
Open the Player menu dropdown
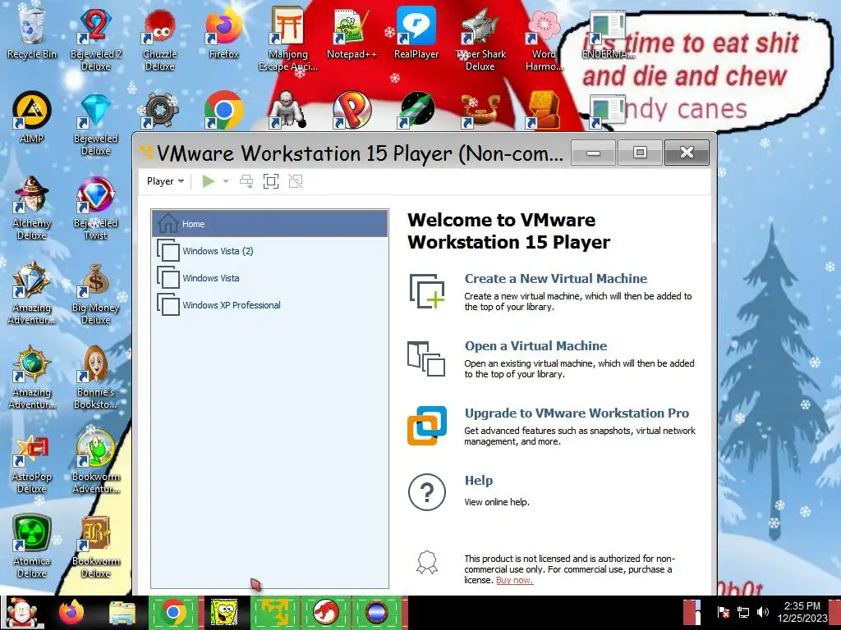coord(165,181)
